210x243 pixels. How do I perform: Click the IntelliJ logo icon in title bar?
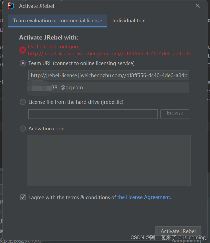[11, 6]
